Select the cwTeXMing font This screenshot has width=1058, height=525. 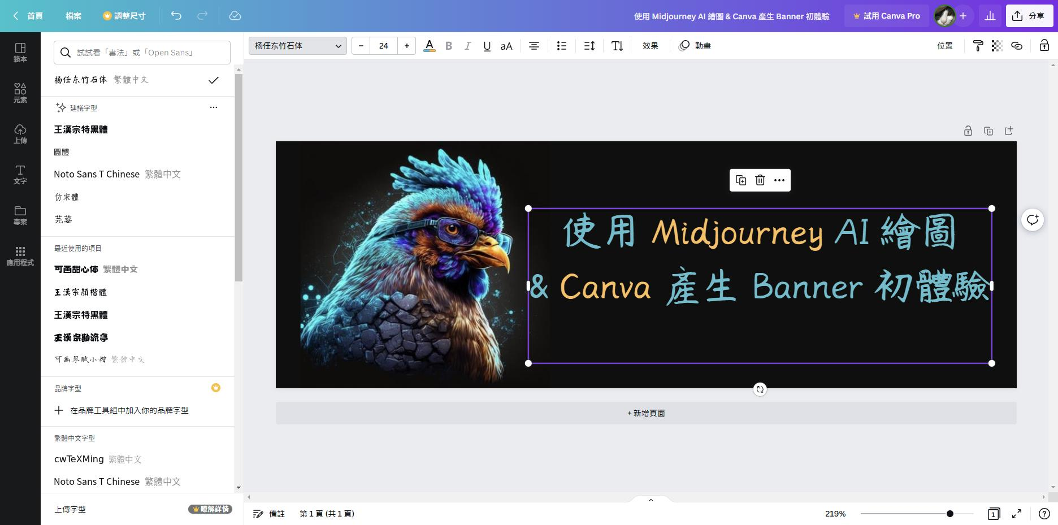(98, 459)
